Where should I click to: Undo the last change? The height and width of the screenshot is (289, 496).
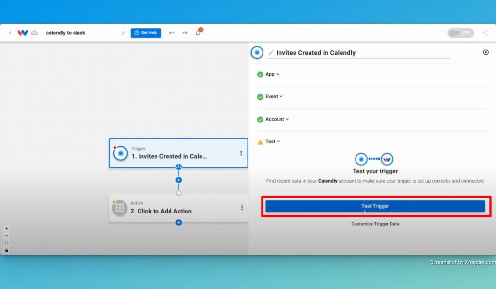point(172,33)
